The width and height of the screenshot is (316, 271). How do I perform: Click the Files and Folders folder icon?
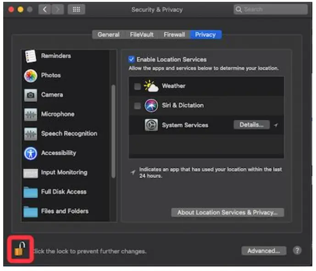pyautogui.click(x=31, y=211)
